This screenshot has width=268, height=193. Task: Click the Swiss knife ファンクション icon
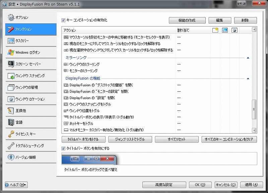click(11, 29)
